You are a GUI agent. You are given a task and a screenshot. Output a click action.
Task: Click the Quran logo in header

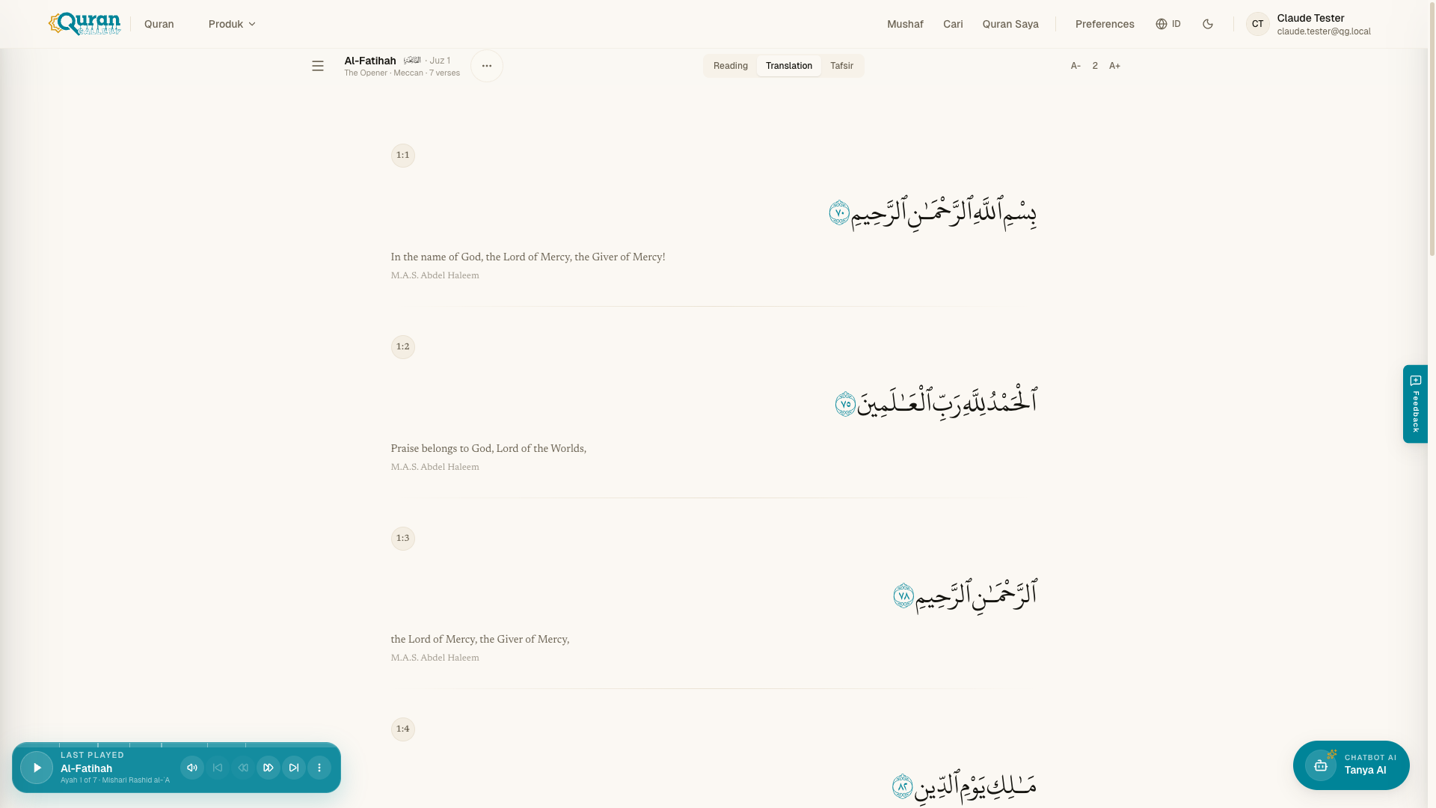click(85, 24)
